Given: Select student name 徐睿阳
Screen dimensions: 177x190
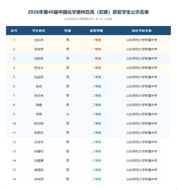Looking at the screenshot, I should [x=39, y=151].
